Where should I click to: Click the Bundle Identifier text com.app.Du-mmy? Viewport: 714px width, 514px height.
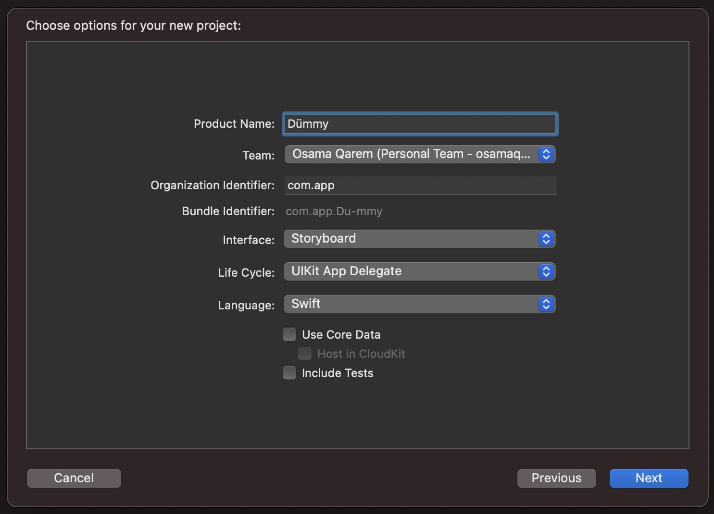[x=334, y=211]
